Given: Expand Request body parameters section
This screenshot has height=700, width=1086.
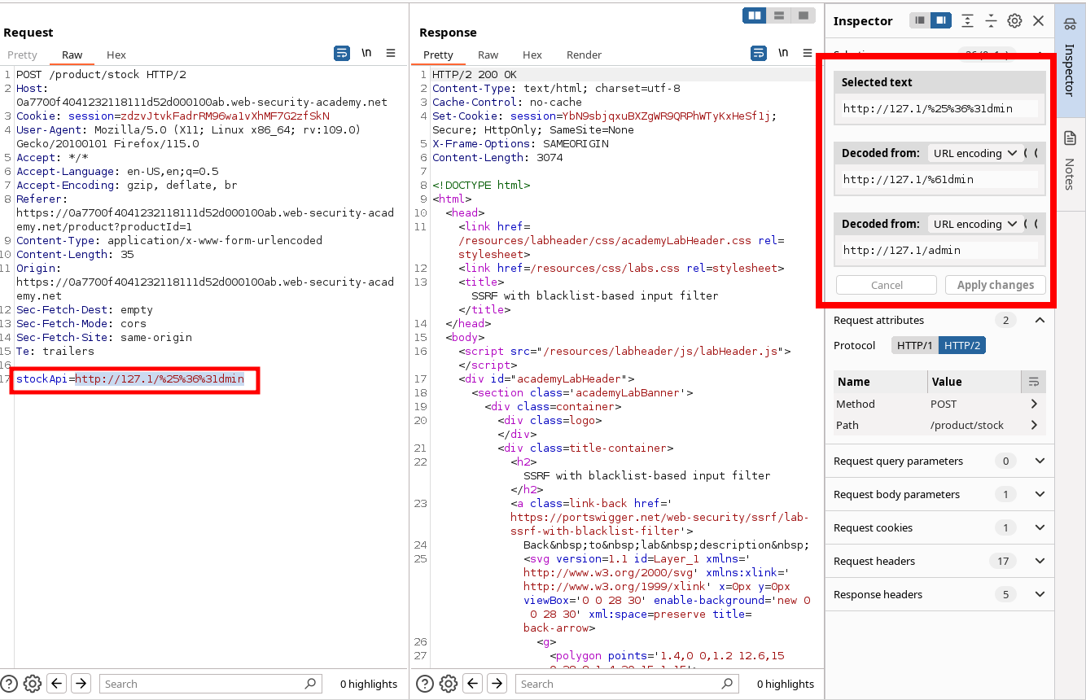Looking at the screenshot, I should [x=1040, y=494].
